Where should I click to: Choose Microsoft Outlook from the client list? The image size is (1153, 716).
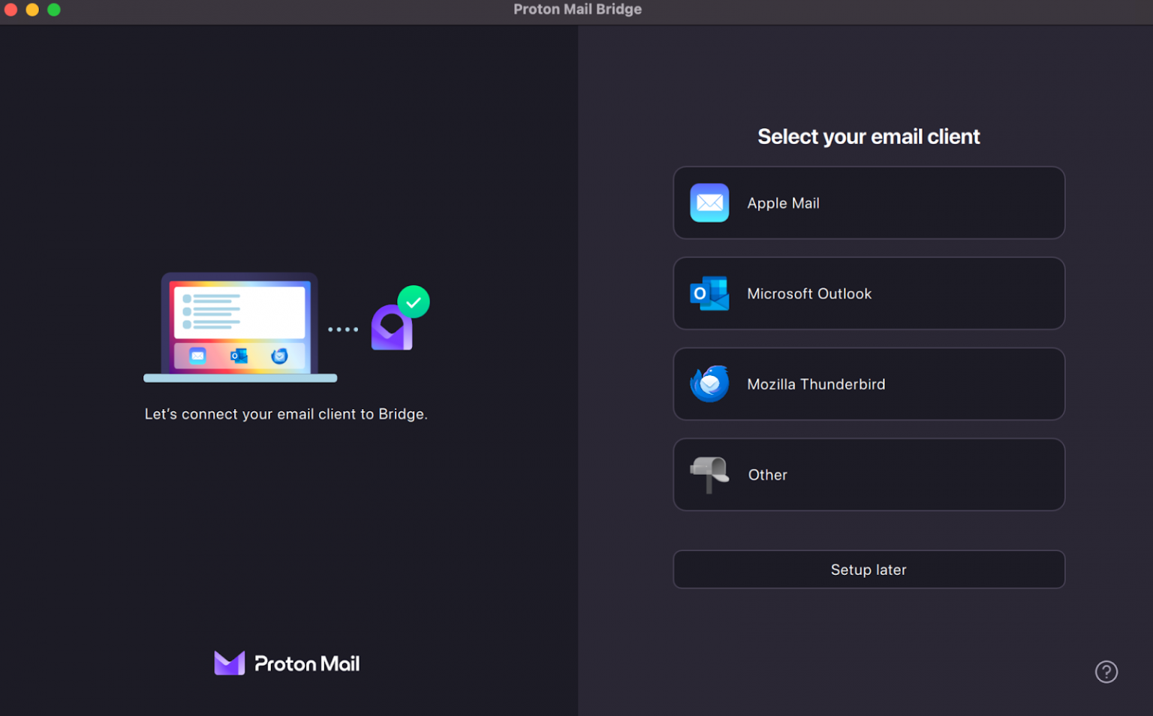869,293
